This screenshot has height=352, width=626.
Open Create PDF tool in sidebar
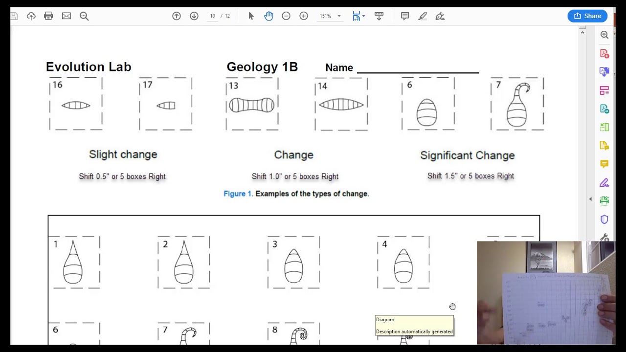[x=604, y=53]
